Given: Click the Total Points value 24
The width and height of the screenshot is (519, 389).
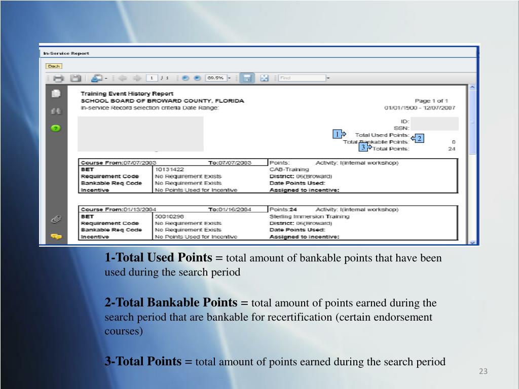Looking at the screenshot, I should [x=452, y=149].
